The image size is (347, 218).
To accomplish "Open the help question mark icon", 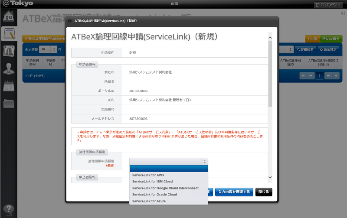I will click(9, 209).
